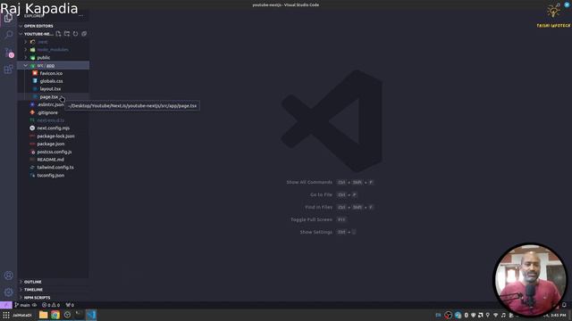
Task: Collapse the YOUTUBE-NE... project root section
Action: [38, 34]
